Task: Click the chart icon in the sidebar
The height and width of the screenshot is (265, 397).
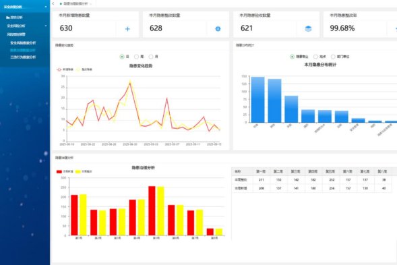Action: 8,18
